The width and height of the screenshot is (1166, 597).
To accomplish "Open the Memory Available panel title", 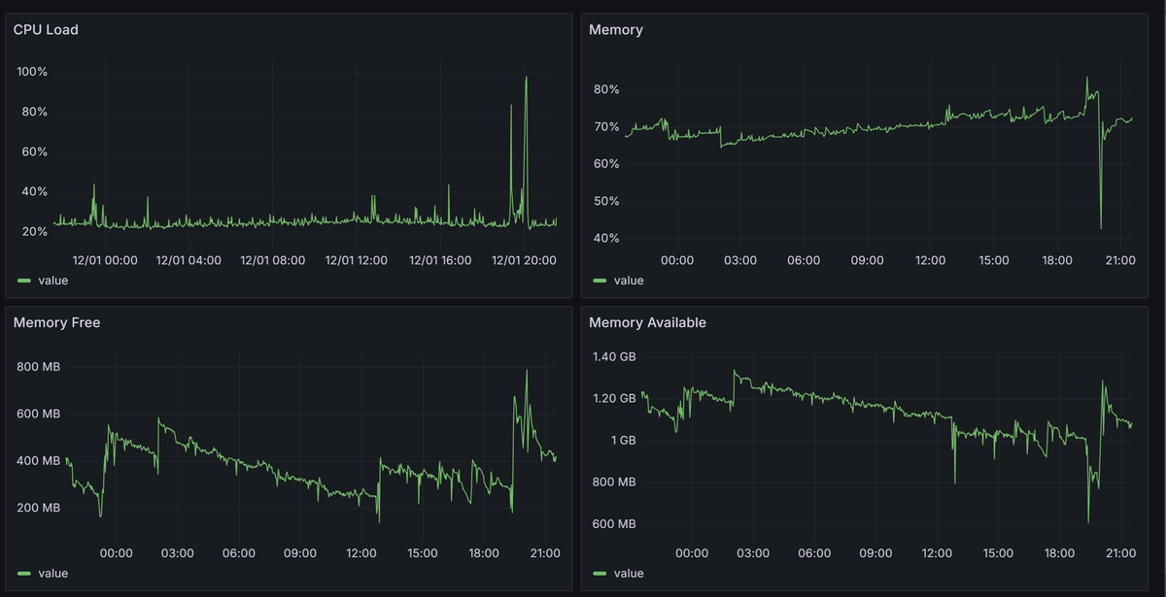I will (x=648, y=322).
